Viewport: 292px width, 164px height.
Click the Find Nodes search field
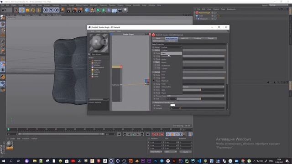pos(99,54)
